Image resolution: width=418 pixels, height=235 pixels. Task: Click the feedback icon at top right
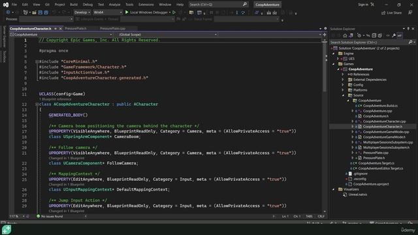coord(410,12)
